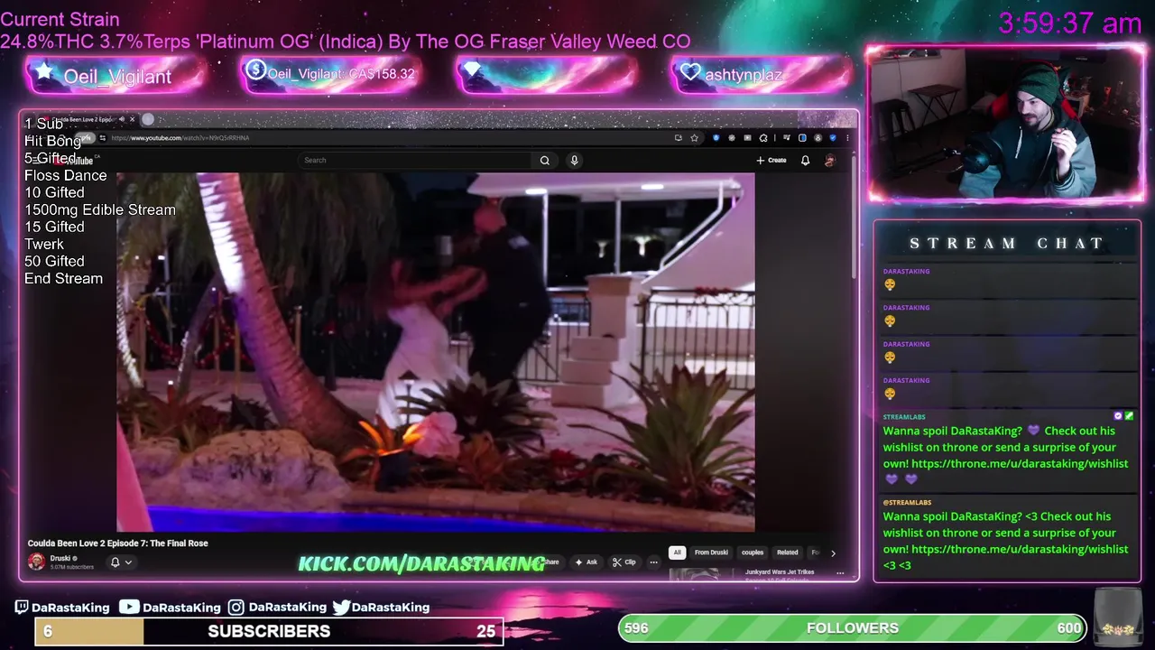The width and height of the screenshot is (1155, 650).
Task: Click the Subscribers goal progress bar
Action: [269, 631]
